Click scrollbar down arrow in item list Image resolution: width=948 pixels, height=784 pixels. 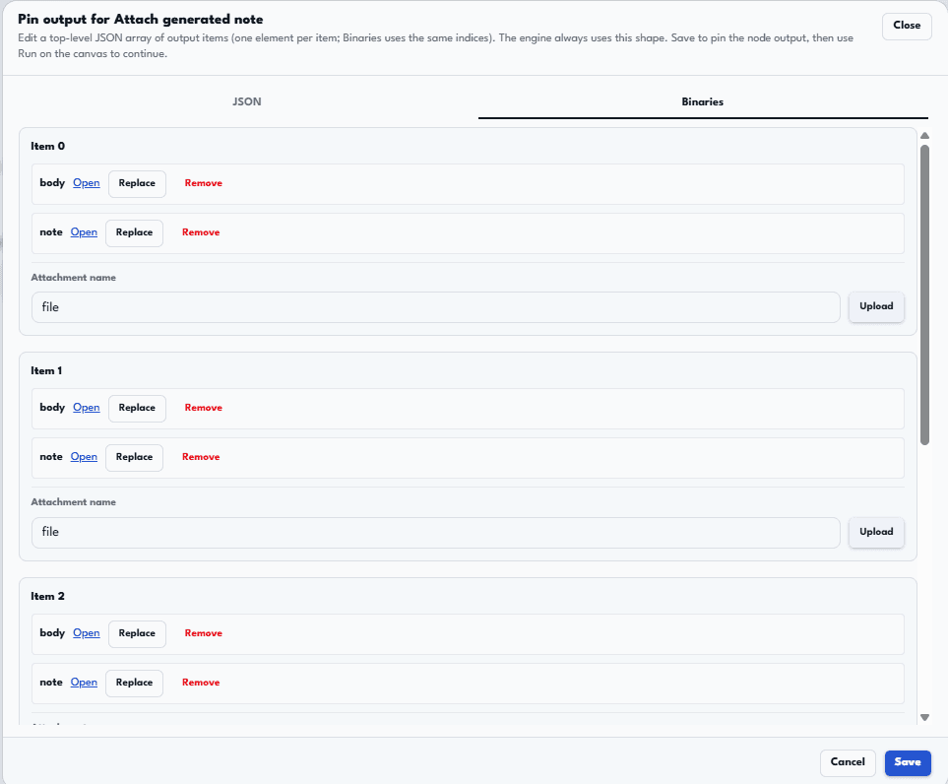click(924, 718)
